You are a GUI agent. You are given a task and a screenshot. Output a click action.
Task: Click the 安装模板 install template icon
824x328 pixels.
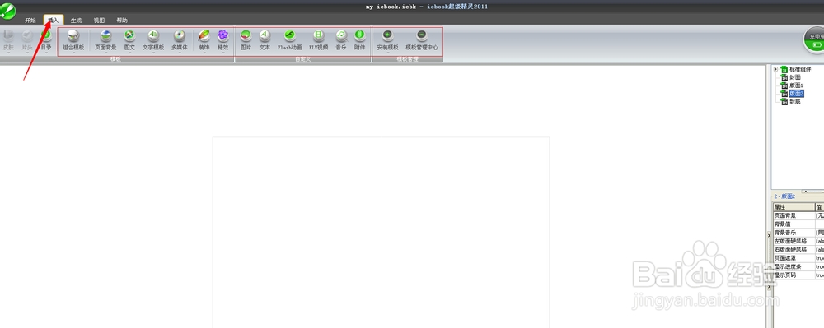click(387, 35)
